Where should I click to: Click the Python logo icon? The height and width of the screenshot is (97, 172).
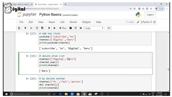click(x=138, y=15)
